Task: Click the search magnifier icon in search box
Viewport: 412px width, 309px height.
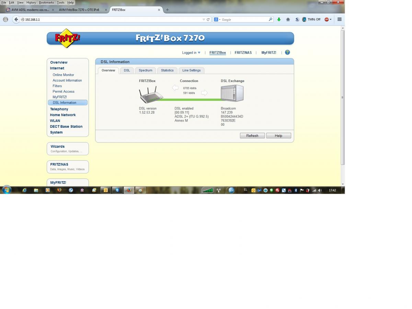Action: [x=270, y=20]
